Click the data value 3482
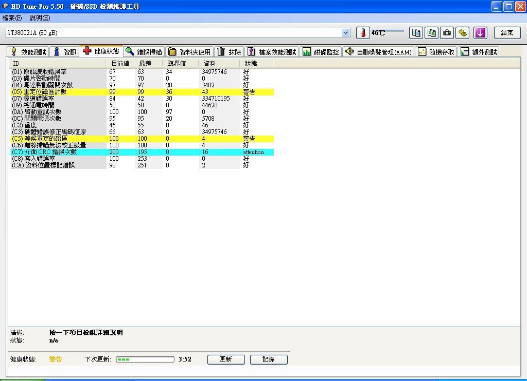The height and width of the screenshot is (381, 527). (x=208, y=85)
